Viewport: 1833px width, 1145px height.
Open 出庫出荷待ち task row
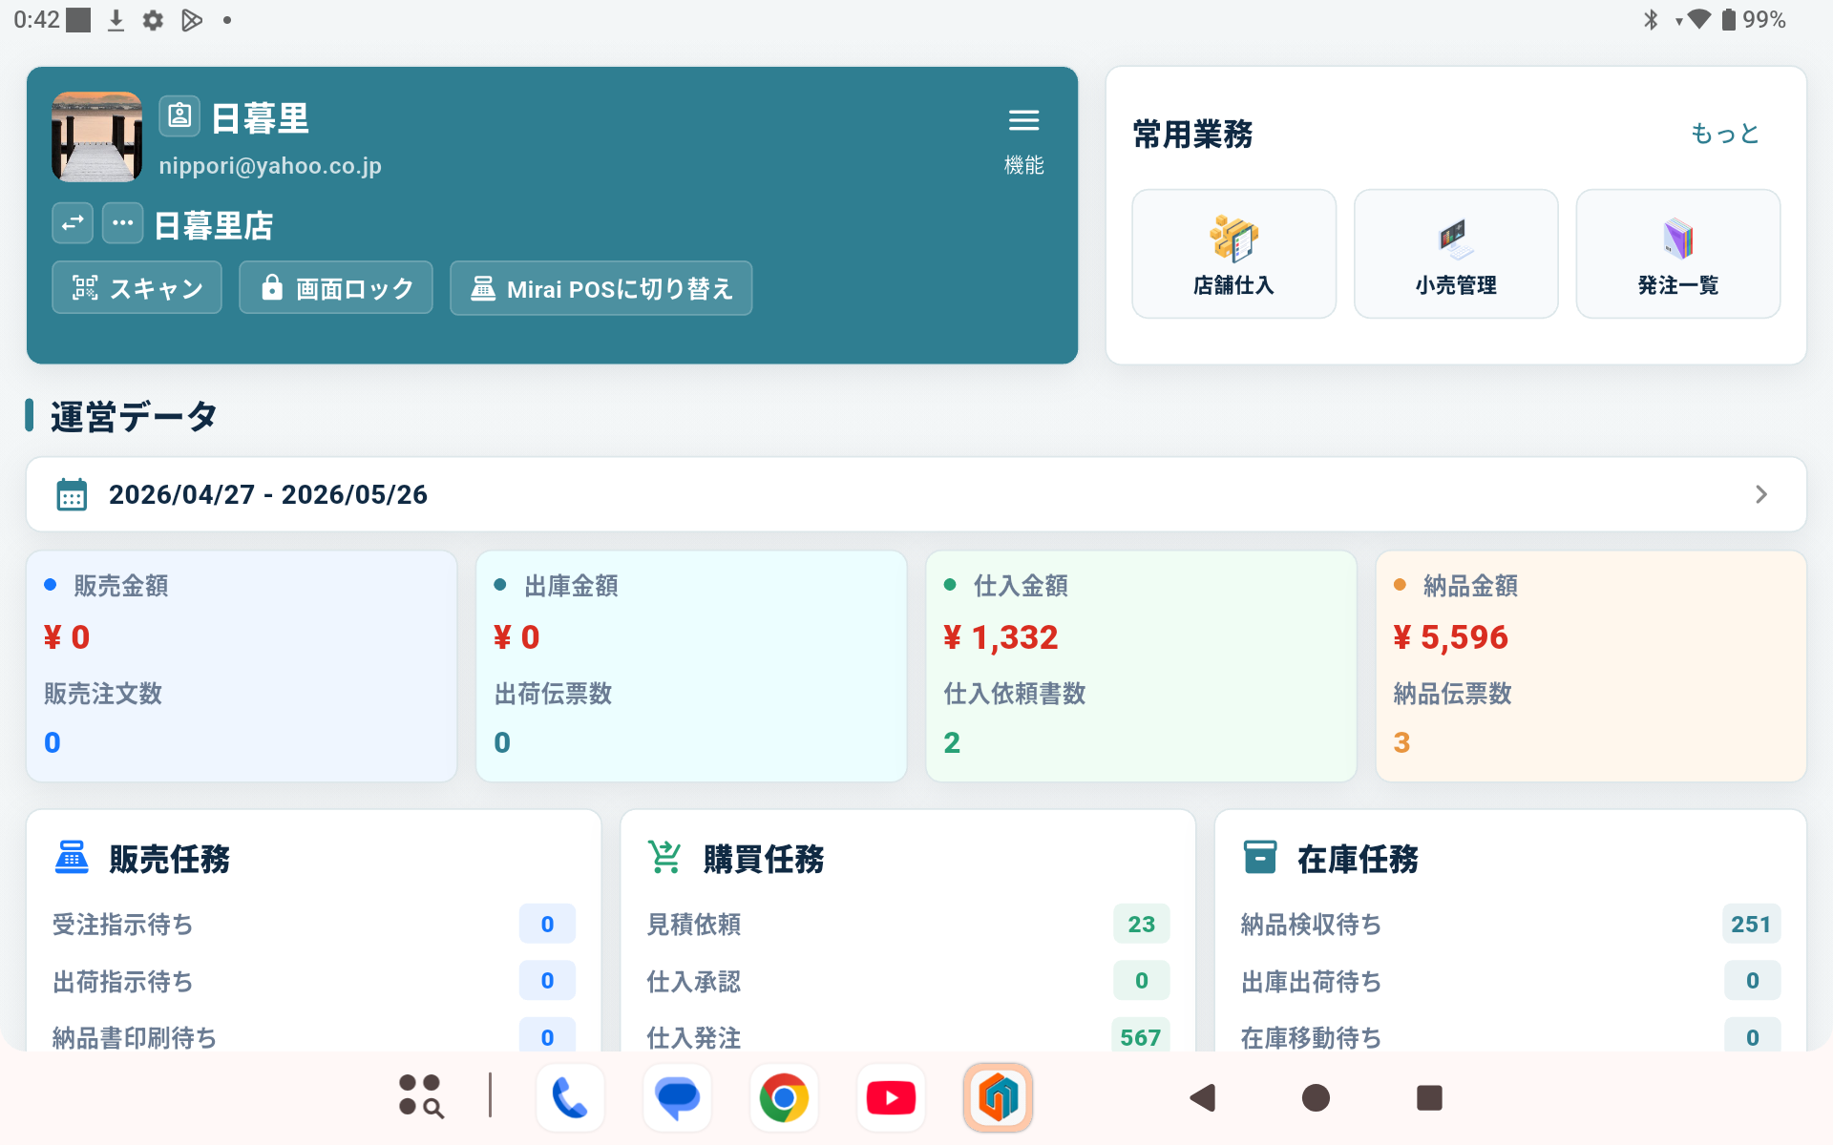pyautogui.click(x=1510, y=981)
